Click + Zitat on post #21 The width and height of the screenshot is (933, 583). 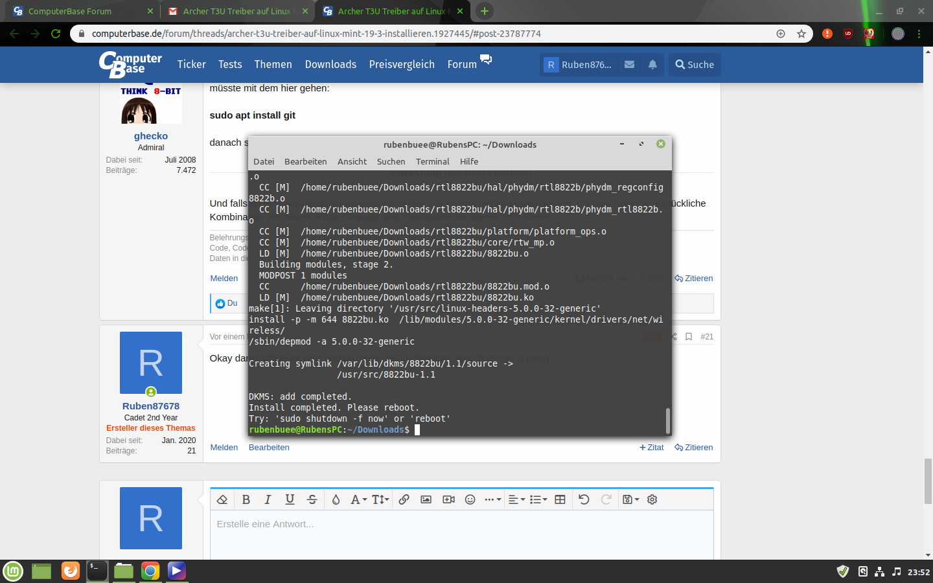tap(652, 447)
